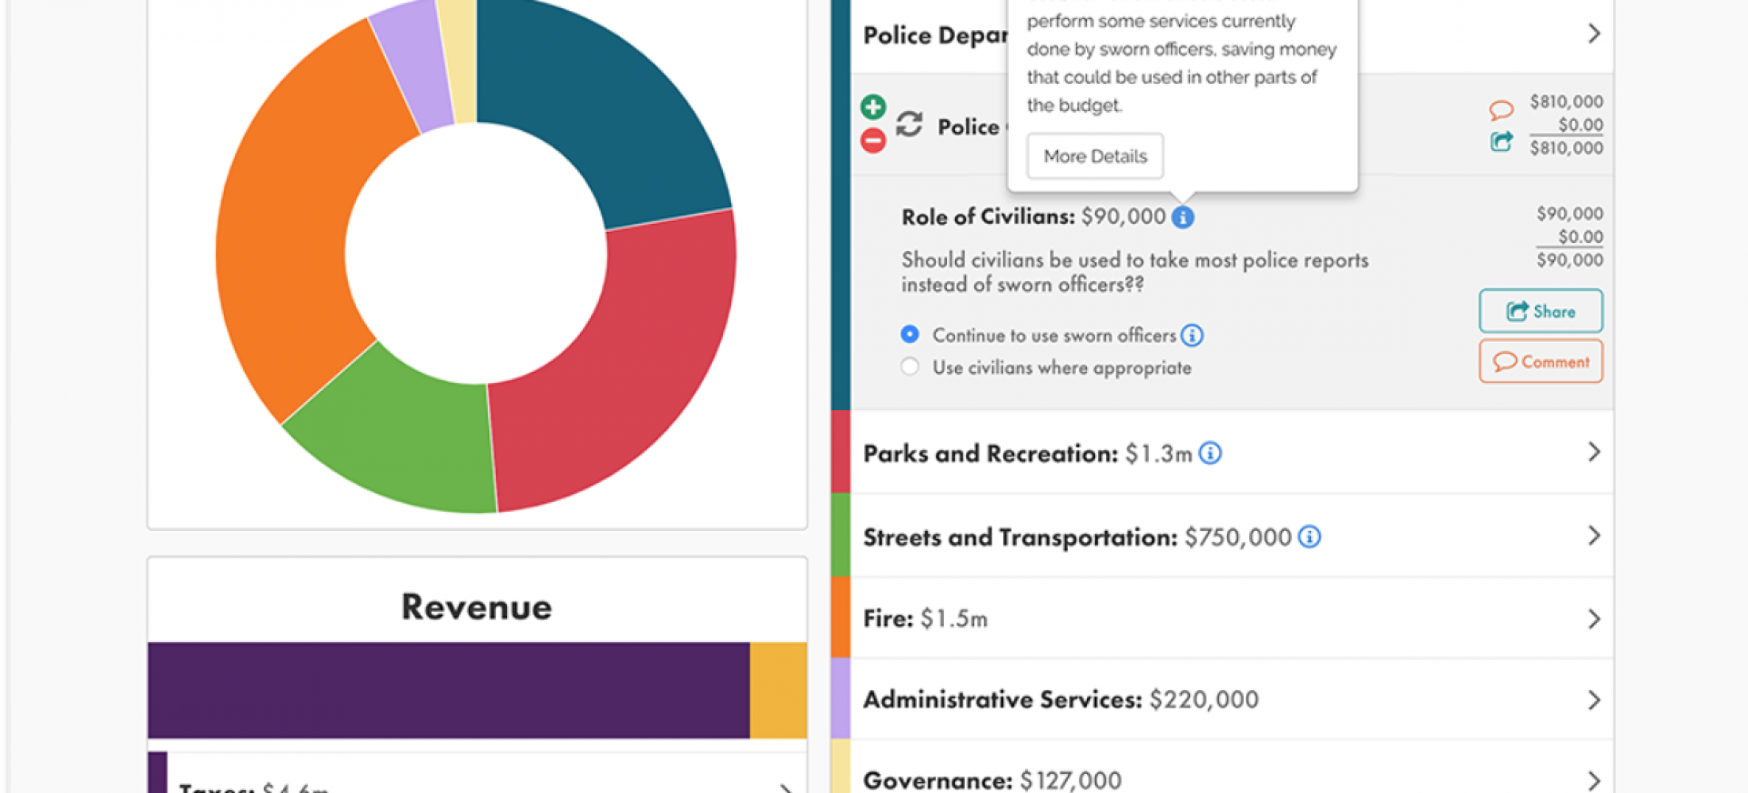Viewport: 1748px width, 793px height.
Task: Expand the Administrative Services row
Action: [x=1593, y=700]
